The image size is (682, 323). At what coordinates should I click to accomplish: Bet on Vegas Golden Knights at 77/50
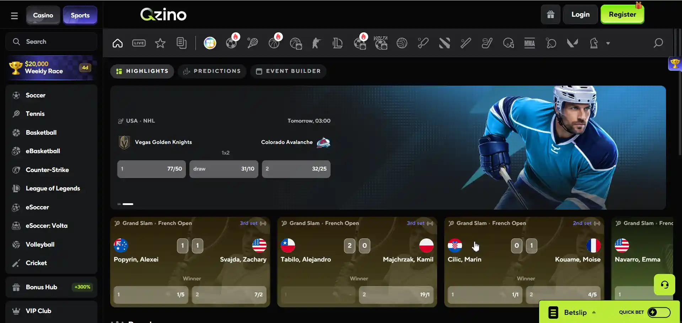point(151,169)
